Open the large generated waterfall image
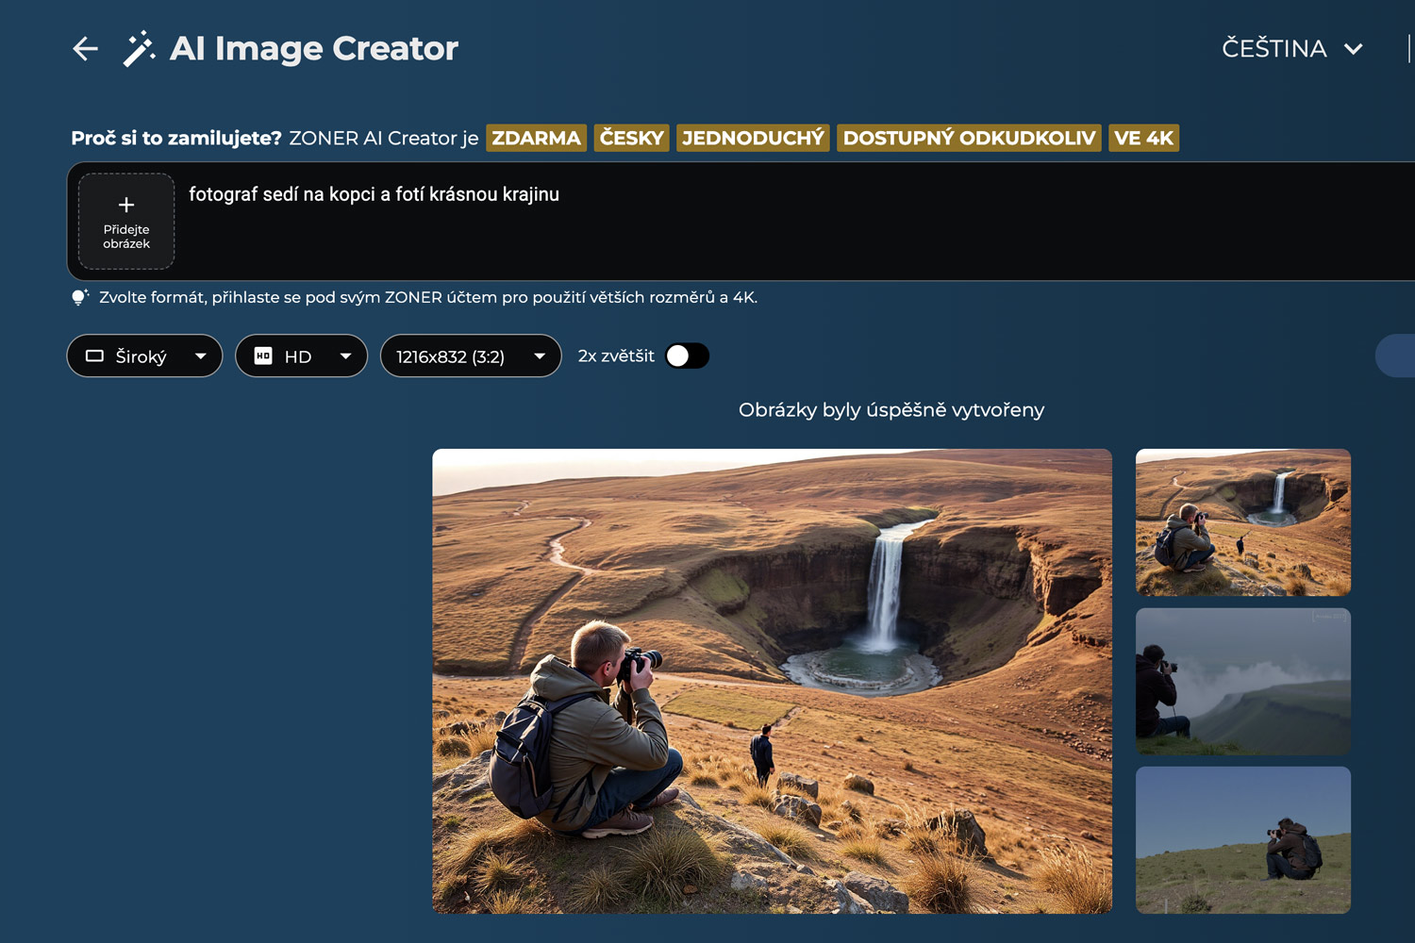Image resolution: width=1415 pixels, height=943 pixels. click(x=772, y=681)
